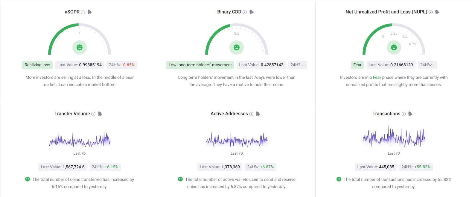This screenshot has width=472, height=197.
Task: Create an alert for Transfer Volume
Action: pyautogui.click(x=100, y=114)
